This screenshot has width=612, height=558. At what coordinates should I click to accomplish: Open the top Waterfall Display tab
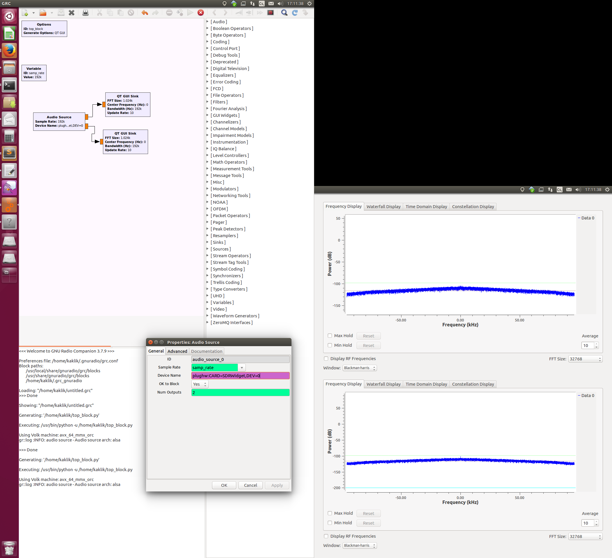coord(383,207)
